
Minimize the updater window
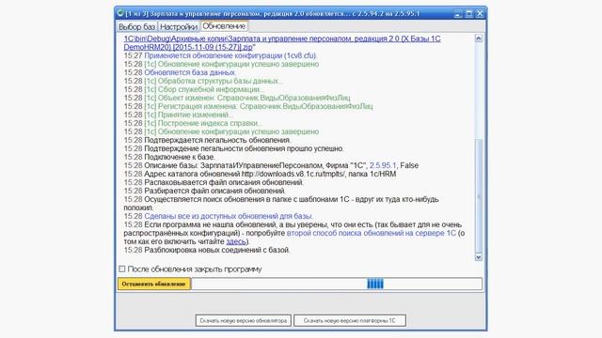tap(458, 14)
